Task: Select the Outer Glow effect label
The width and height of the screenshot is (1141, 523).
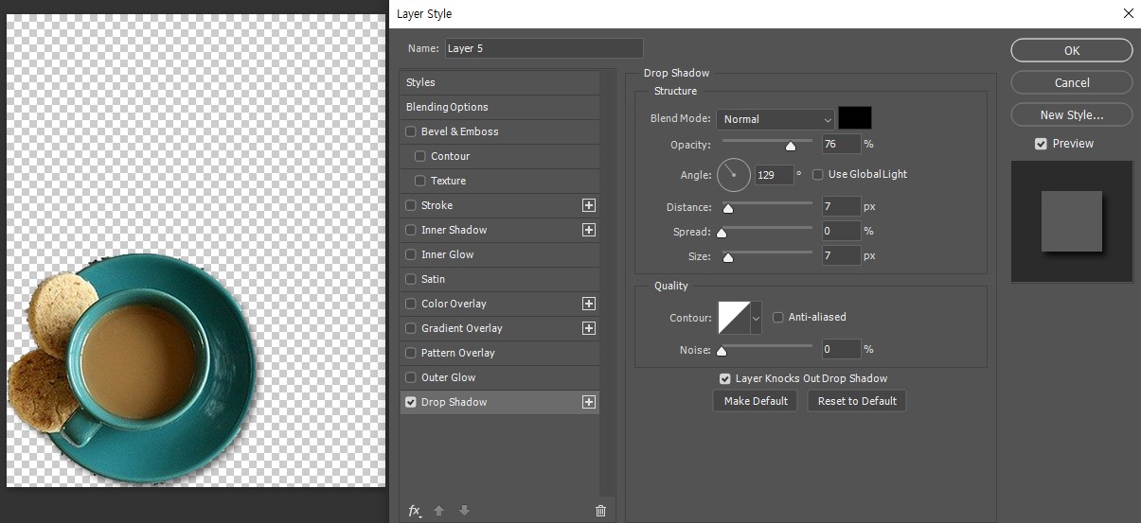Action: point(449,377)
